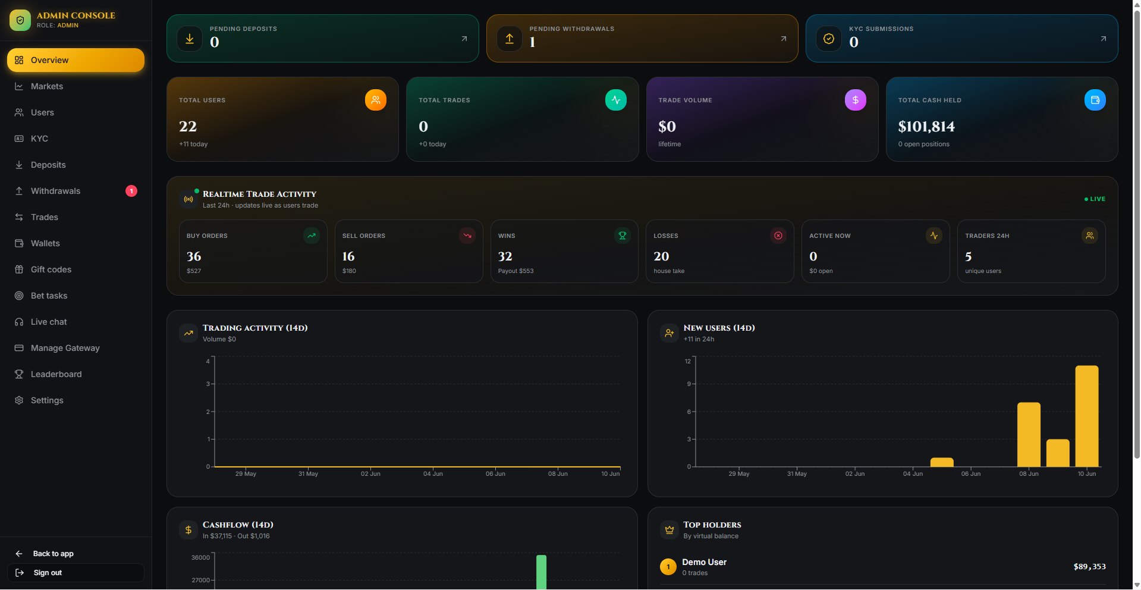The width and height of the screenshot is (1141, 590).
Task: Click the Trading Activity chart icon
Action: tap(188, 333)
